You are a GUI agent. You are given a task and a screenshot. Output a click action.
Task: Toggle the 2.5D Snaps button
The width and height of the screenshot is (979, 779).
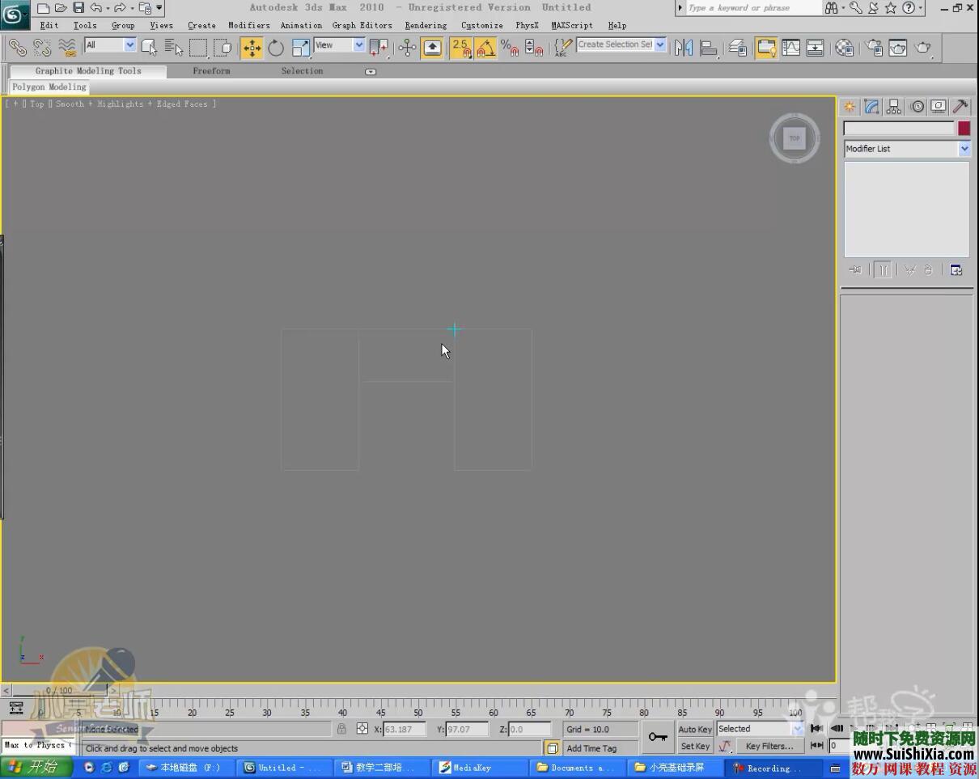(460, 48)
